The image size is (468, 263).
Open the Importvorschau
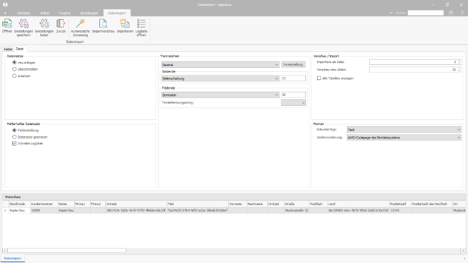104,24
